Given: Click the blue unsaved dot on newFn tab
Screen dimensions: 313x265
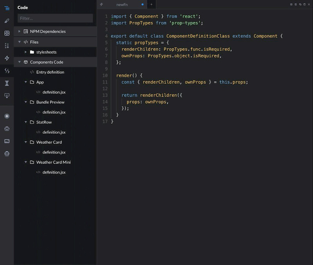Looking at the screenshot, I should pyautogui.click(x=142, y=4).
